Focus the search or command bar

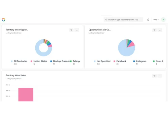click(123, 19)
